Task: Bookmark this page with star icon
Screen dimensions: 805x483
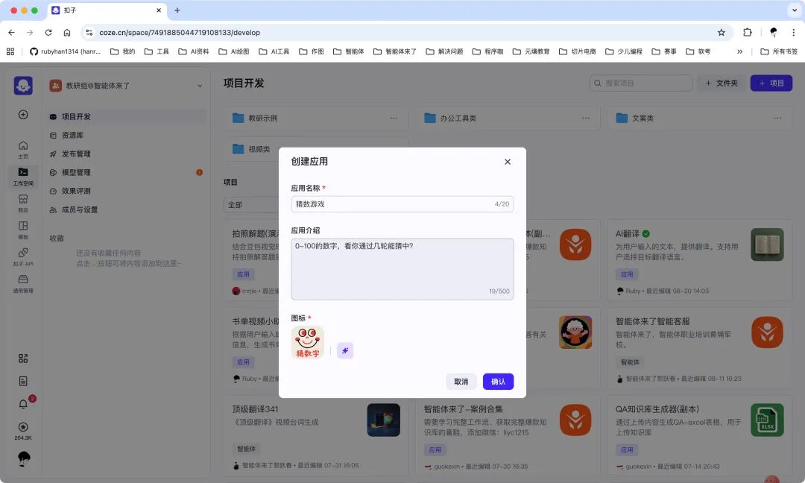Action: [722, 32]
